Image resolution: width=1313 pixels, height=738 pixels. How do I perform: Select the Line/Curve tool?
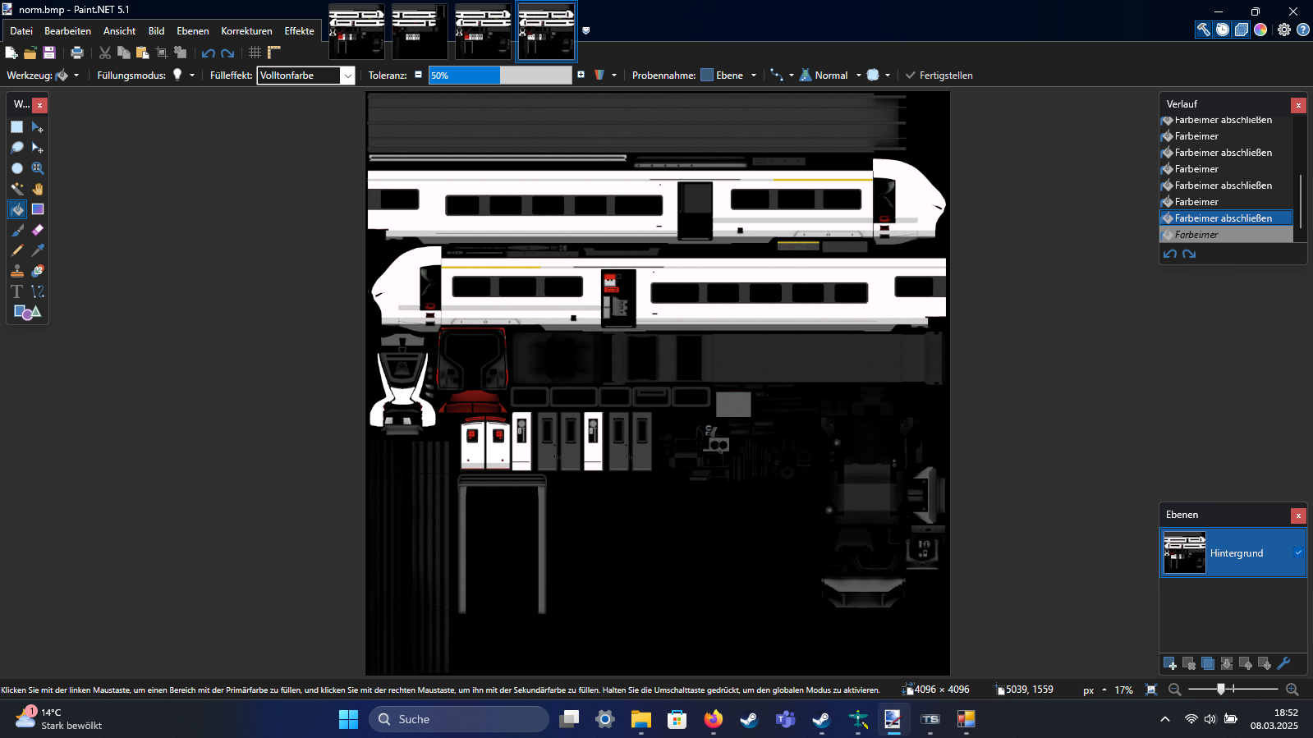click(x=38, y=291)
